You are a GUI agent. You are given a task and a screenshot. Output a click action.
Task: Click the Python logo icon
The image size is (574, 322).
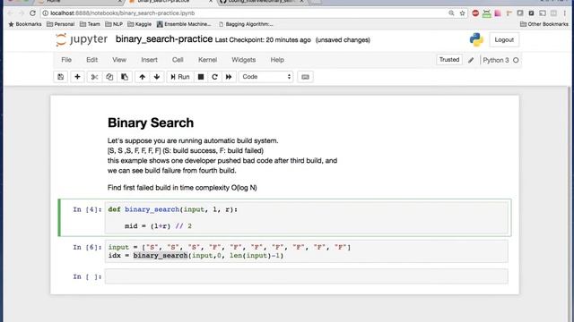[x=476, y=39]
